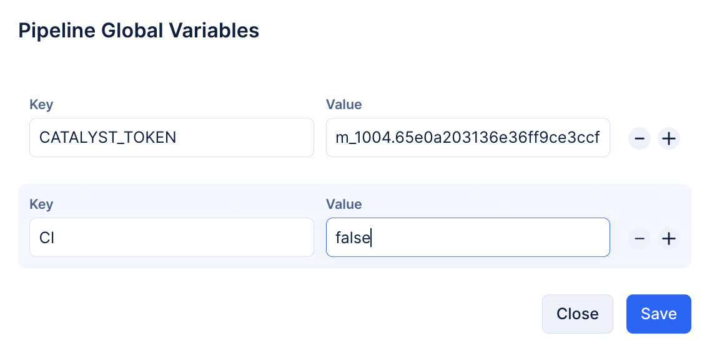712x351 pixels.
Task: Click the Pipeline Global Variables heading
Action: coord(139,30)
